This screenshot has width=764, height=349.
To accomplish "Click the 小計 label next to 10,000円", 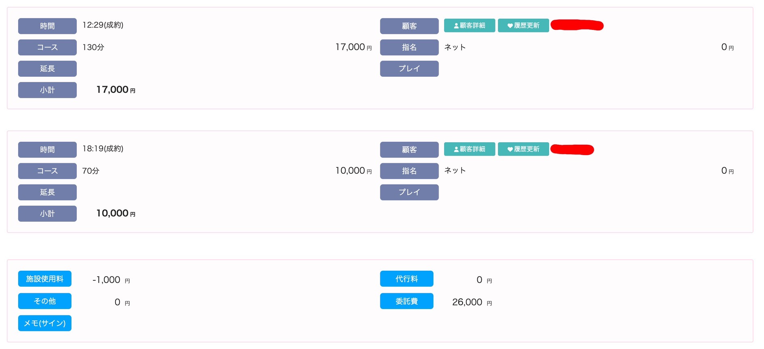I will [47, 214].
